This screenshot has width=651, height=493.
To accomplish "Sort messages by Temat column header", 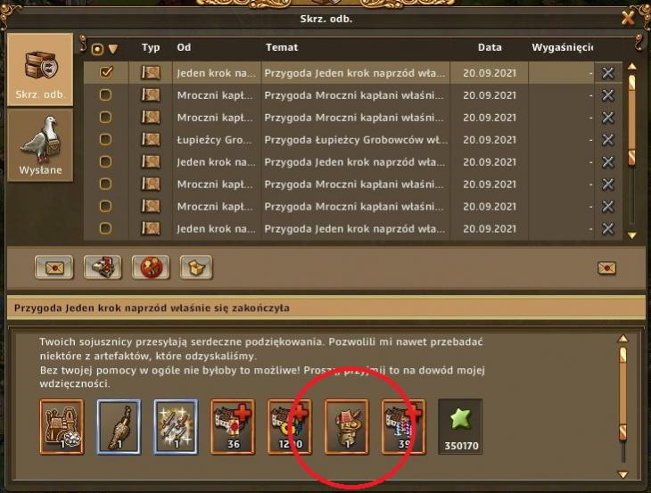I will pyautogui.click(x=282, y=47).
